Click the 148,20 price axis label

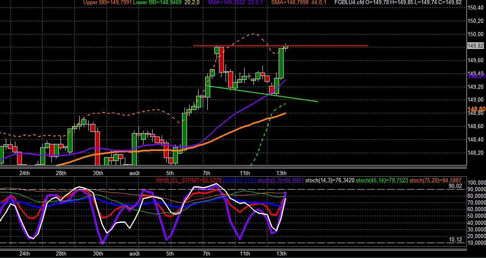tap(476, 153)
